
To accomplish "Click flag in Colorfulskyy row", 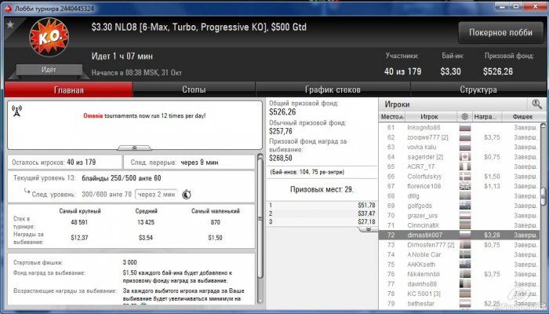I will (x=464, y=177).
